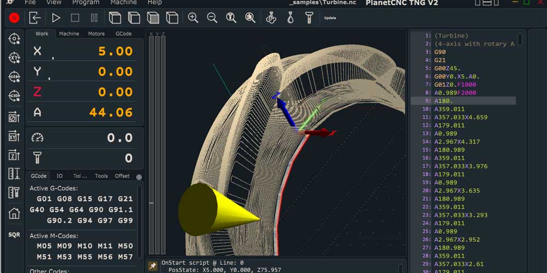Open the Offset tab
Image resolution: width=547 pixels, height=273 pixels.
coord(122,176)
